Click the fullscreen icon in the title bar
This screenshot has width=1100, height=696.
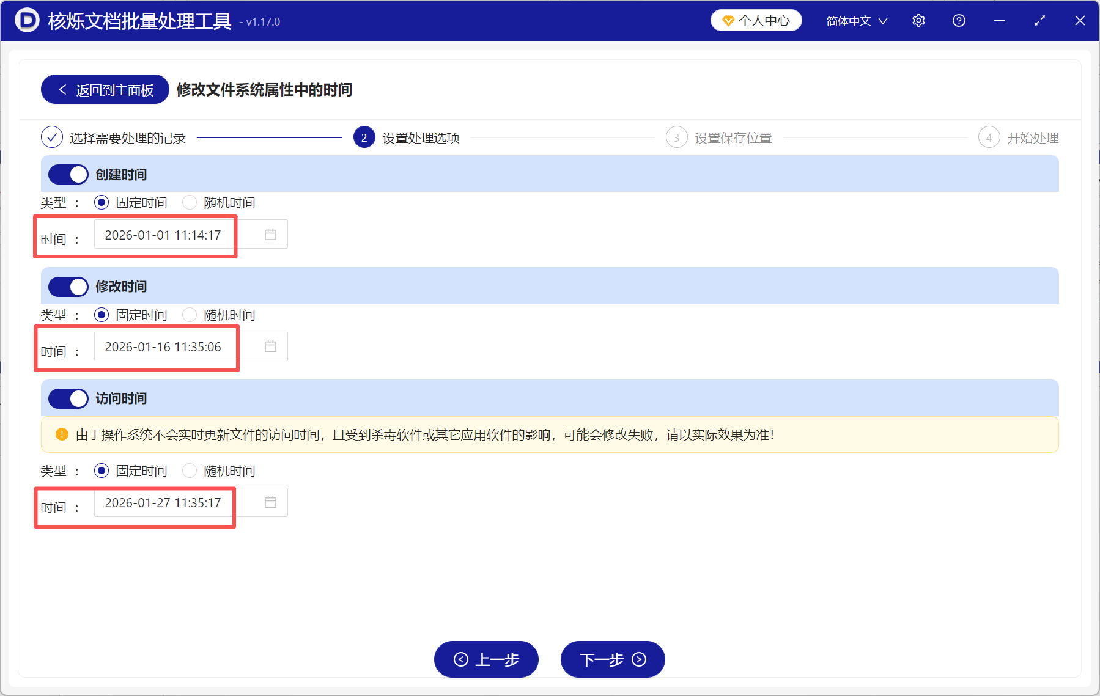click(x=1039, y=20)
